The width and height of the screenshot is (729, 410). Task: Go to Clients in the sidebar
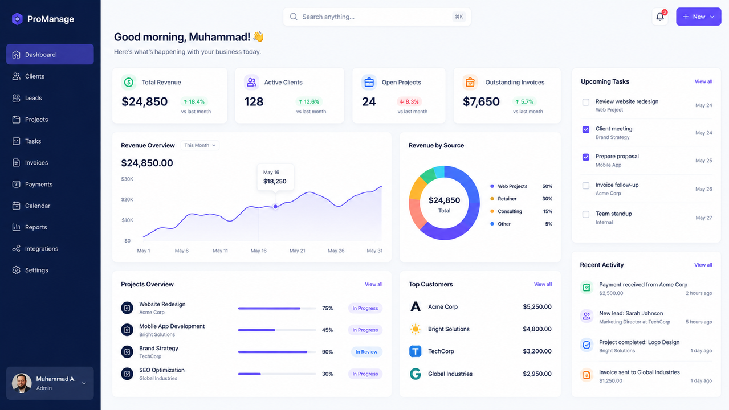[x=50, y=76]
